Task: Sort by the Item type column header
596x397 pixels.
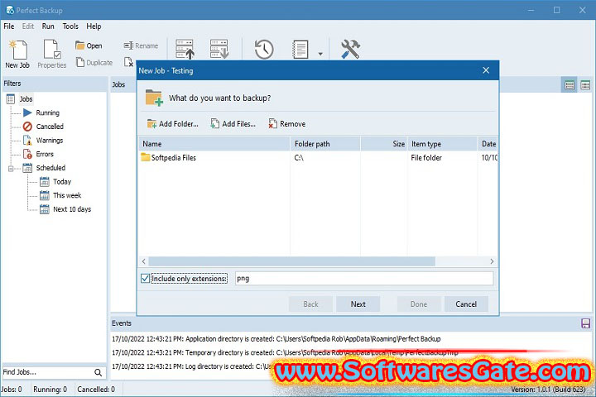Action: 442,144
